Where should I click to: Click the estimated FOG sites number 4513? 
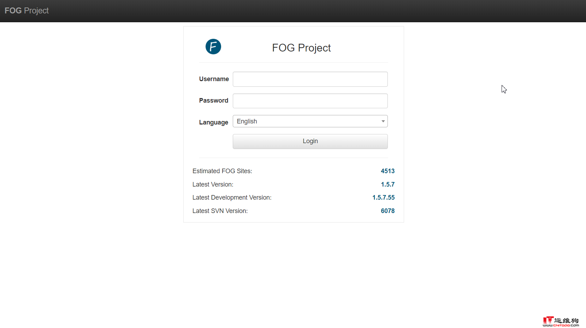(387, 171)
